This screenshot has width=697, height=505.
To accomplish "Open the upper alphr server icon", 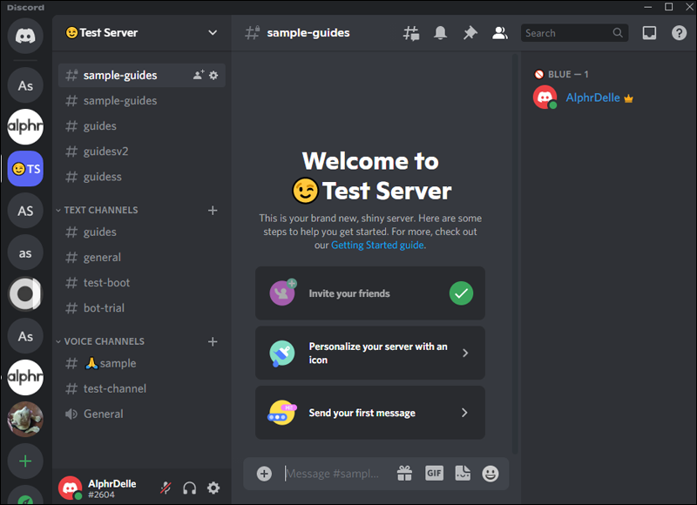I will pos(25,126).
